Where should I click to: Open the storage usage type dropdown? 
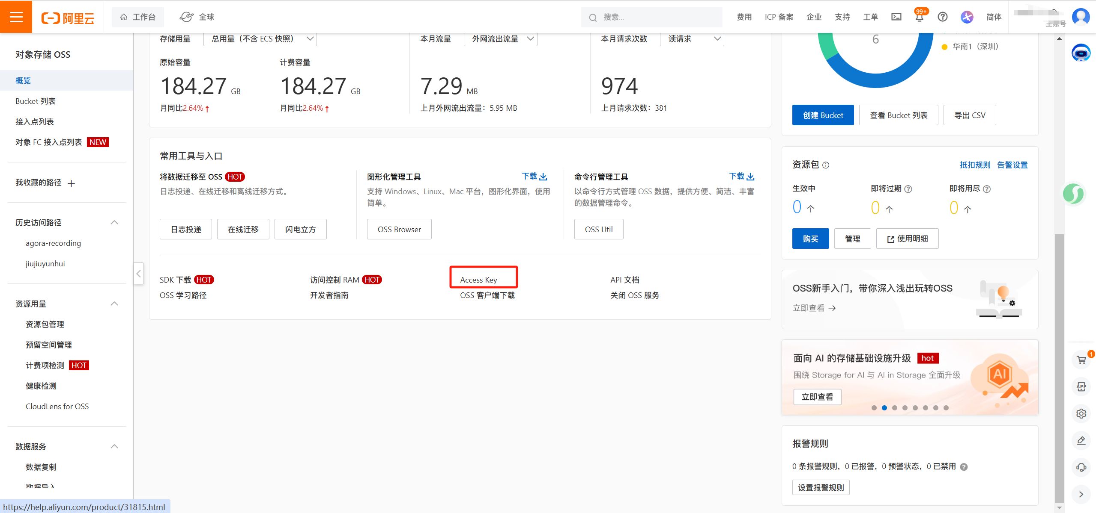tap(260, 39)
